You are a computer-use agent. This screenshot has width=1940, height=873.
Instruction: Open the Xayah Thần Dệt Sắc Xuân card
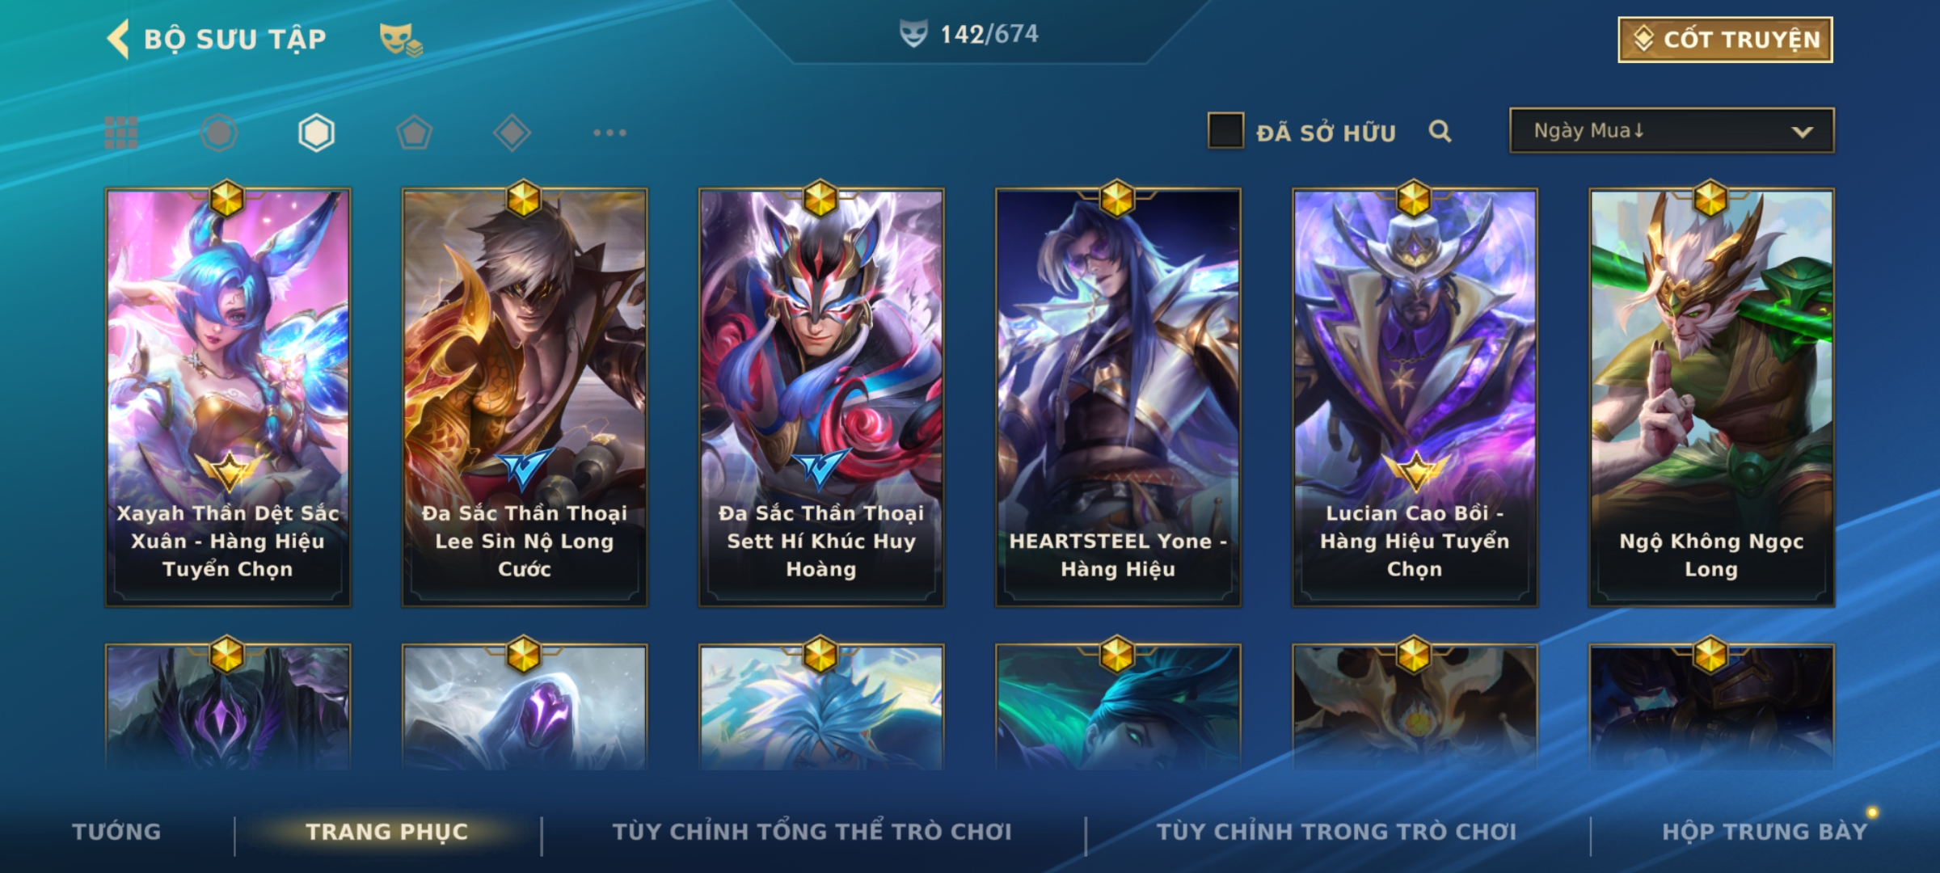point(228,398)
